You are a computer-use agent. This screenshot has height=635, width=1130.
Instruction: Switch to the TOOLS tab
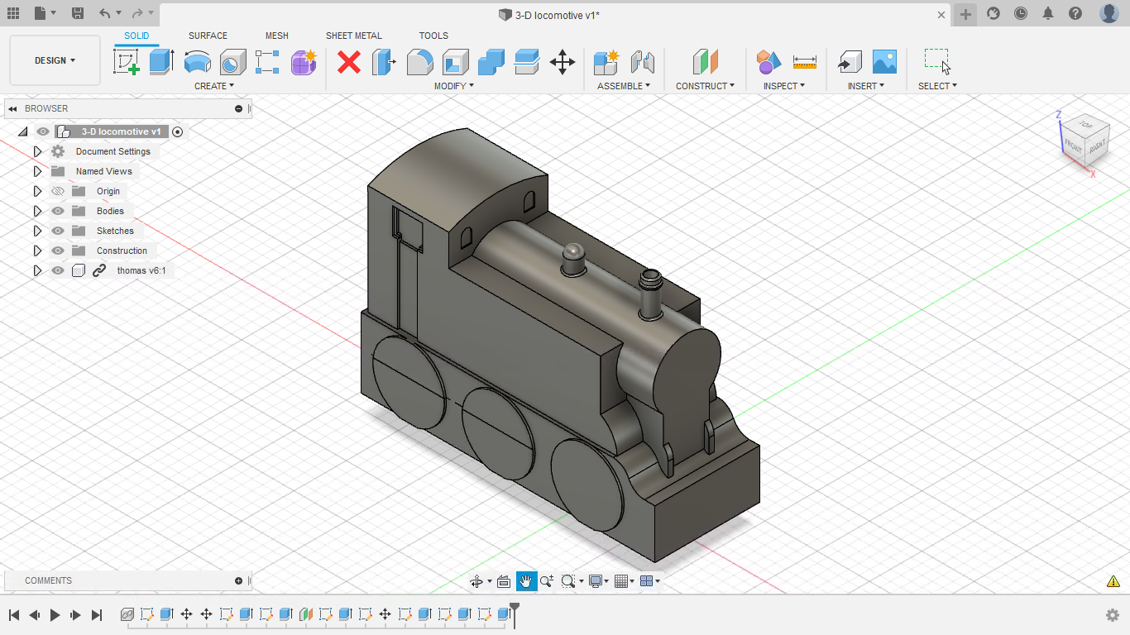click(x=433, y=36)
